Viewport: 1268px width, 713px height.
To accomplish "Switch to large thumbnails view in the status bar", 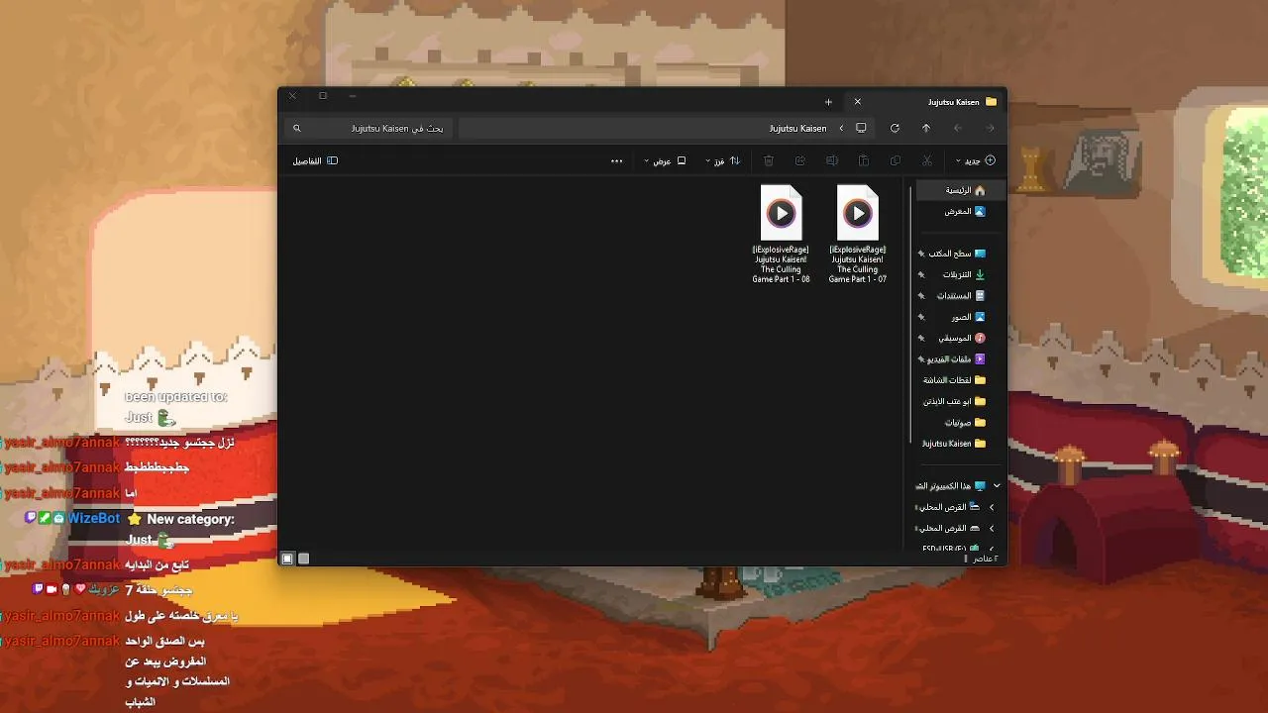I will [287, 559].
